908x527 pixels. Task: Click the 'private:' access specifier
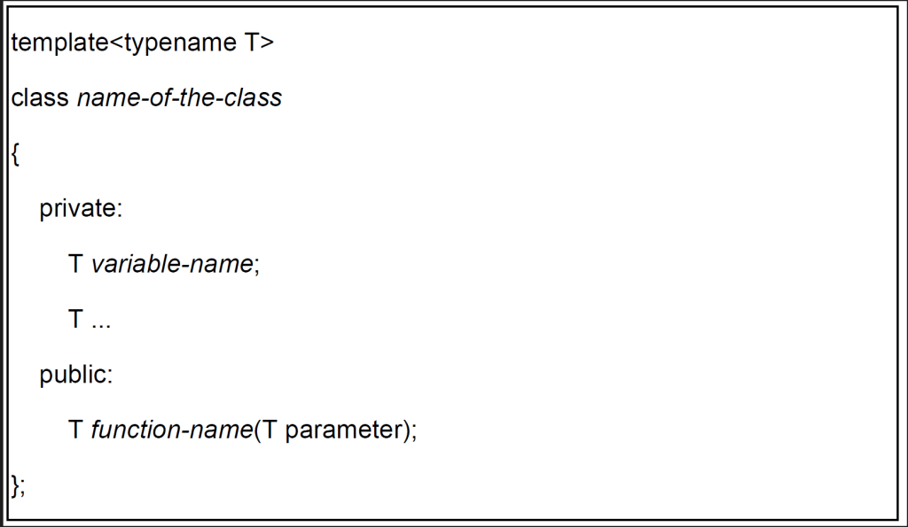click(81, 208)
